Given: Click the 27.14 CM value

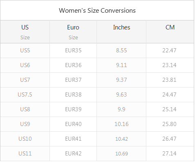Looking at the screenshot, I should [169, 153].
